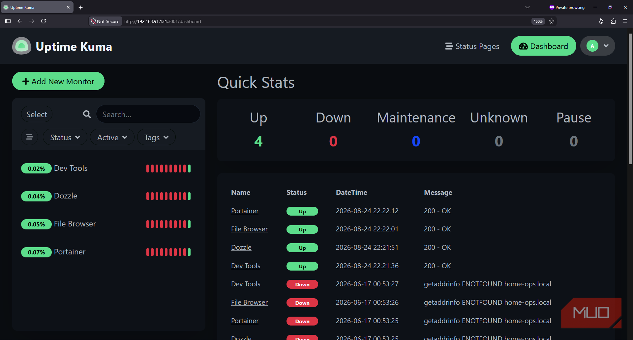Click the page vertical scrollbar

[x=630, y=99]
